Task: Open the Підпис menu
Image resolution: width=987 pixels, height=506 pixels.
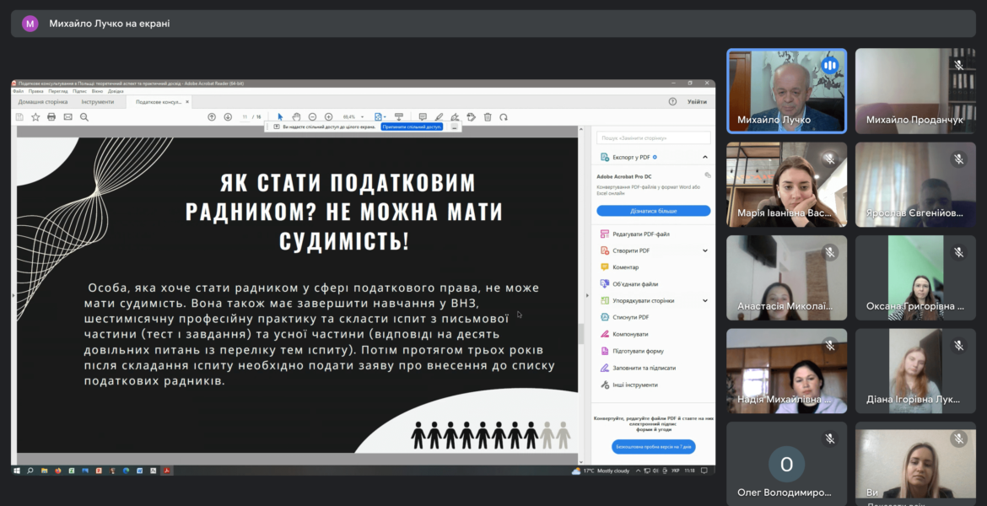Action: click(79, 91)
